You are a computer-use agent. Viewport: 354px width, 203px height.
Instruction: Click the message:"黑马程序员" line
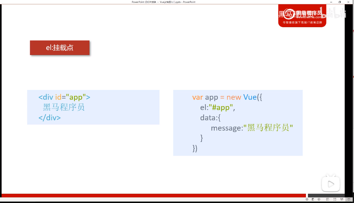coord(252,128)
